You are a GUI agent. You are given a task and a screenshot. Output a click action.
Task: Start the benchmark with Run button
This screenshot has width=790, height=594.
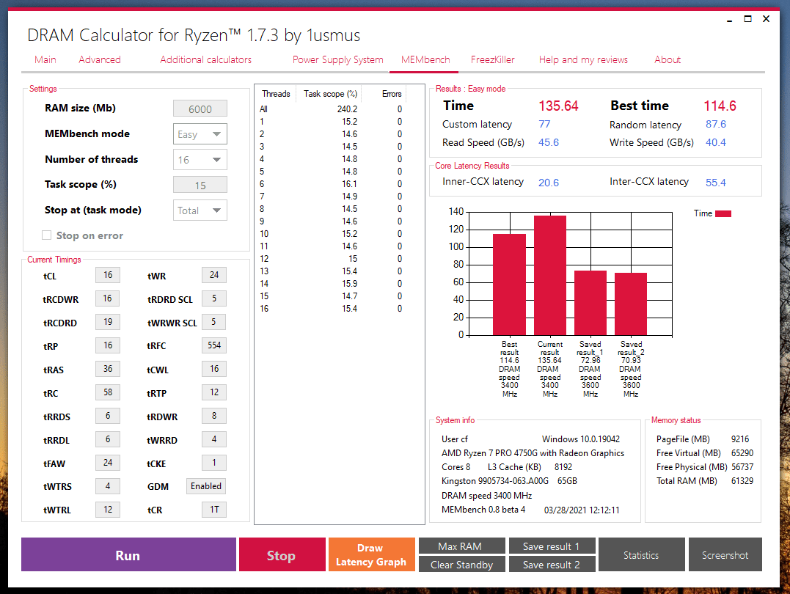tap(128, 554)
